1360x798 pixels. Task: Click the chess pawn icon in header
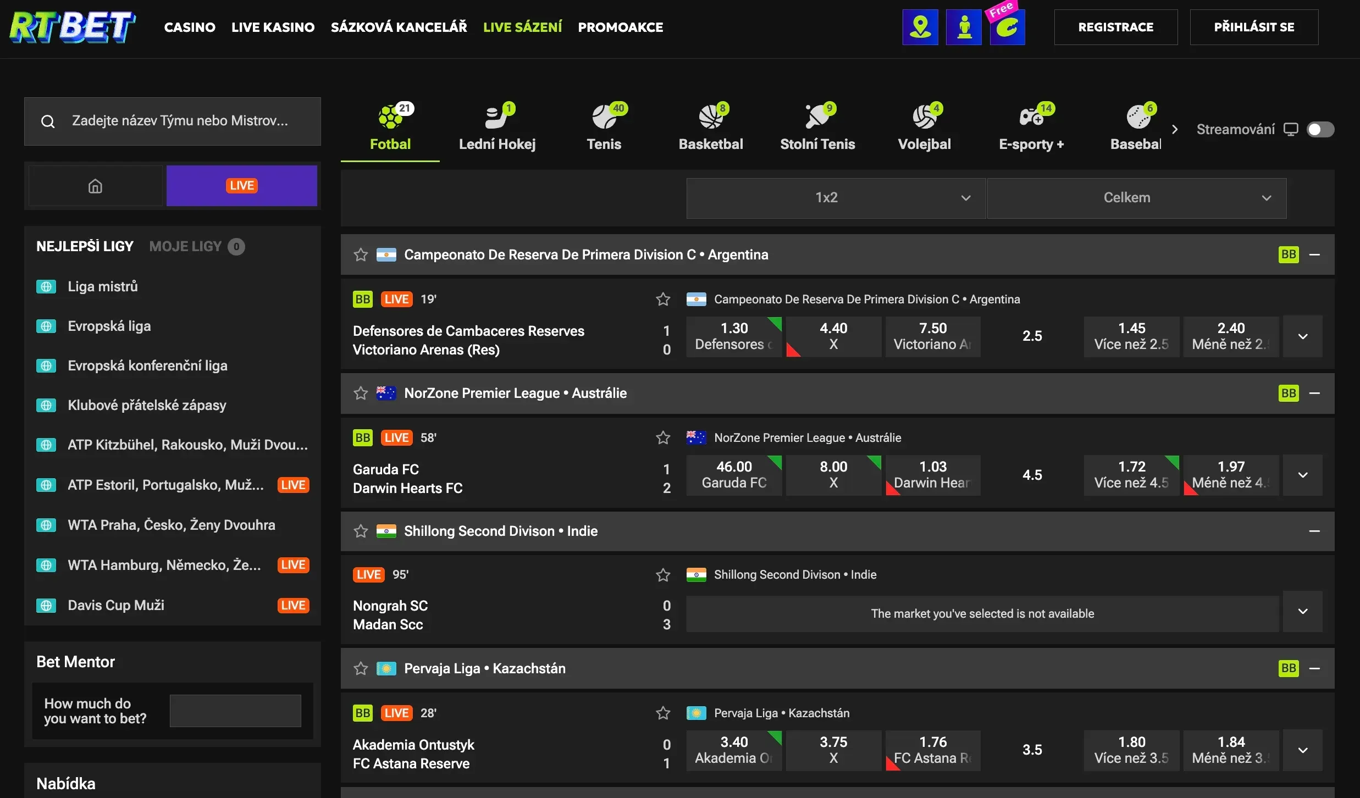click(964, 27)
